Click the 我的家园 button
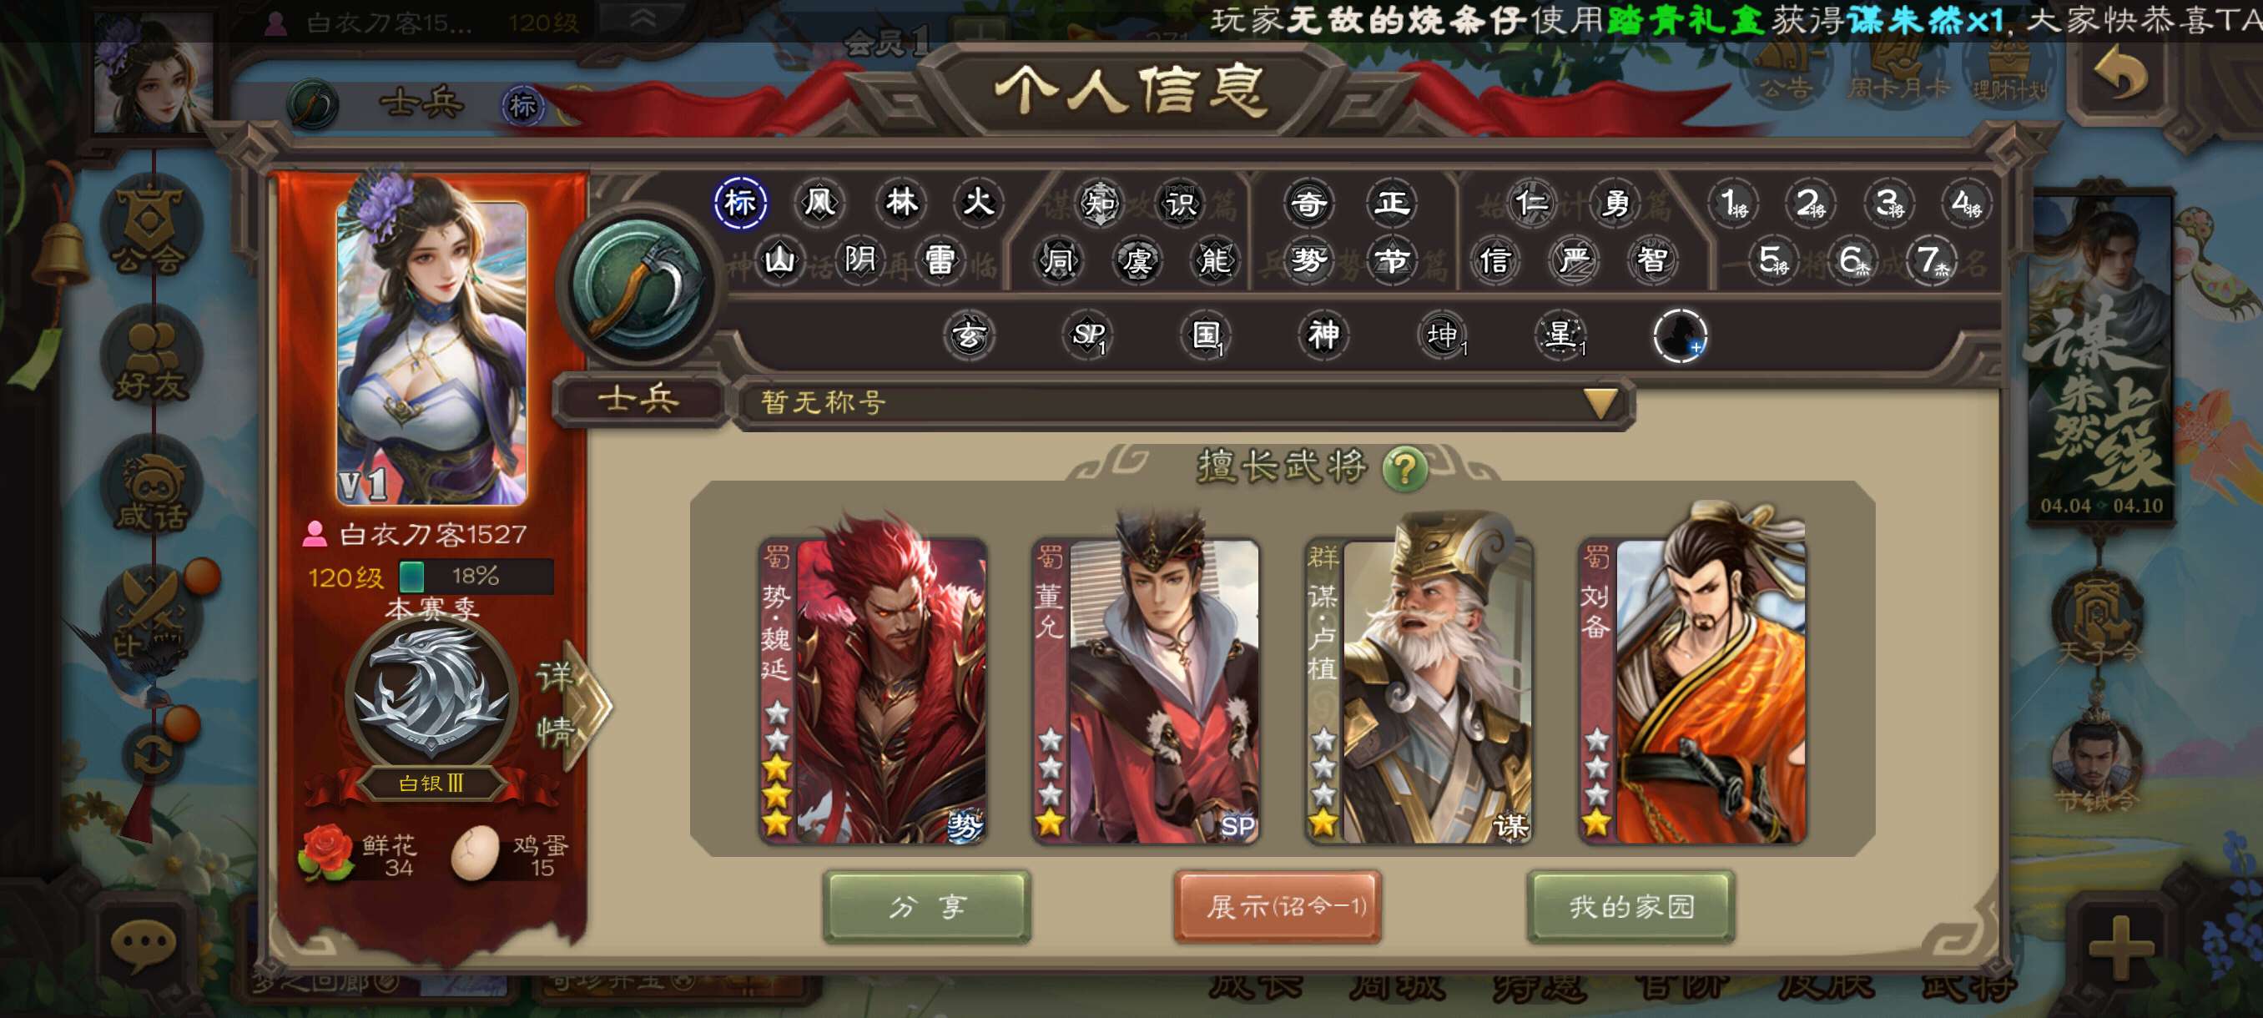This screenshot has width=2263, height=1018. (1631, 906)
